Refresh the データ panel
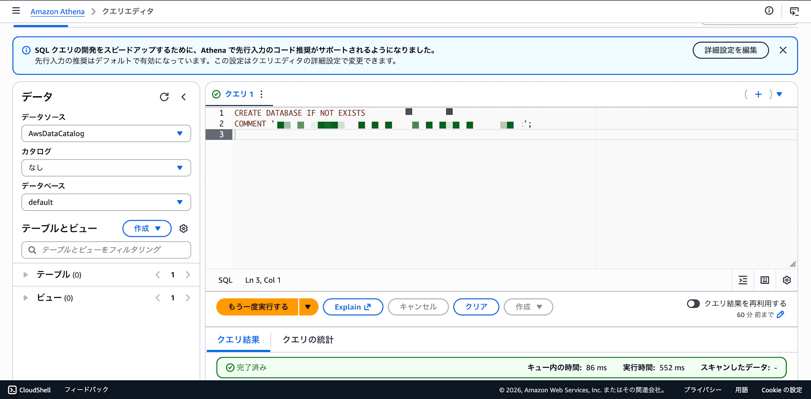 [x=164, y=97]
